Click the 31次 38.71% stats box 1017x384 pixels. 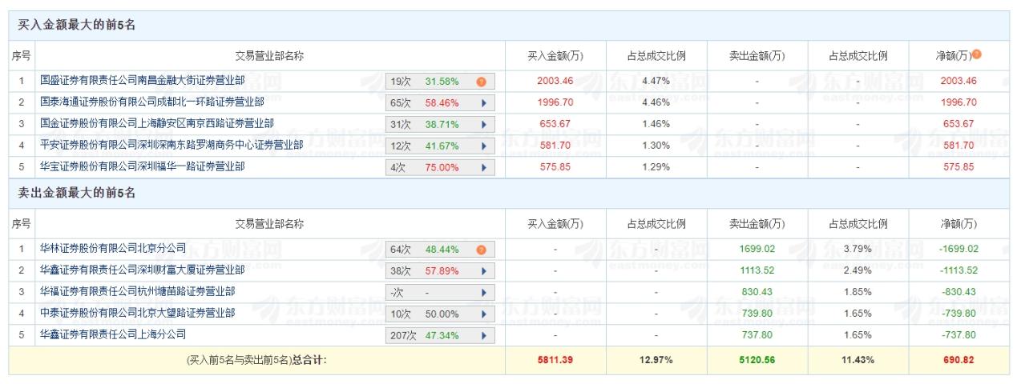[440, 125]
